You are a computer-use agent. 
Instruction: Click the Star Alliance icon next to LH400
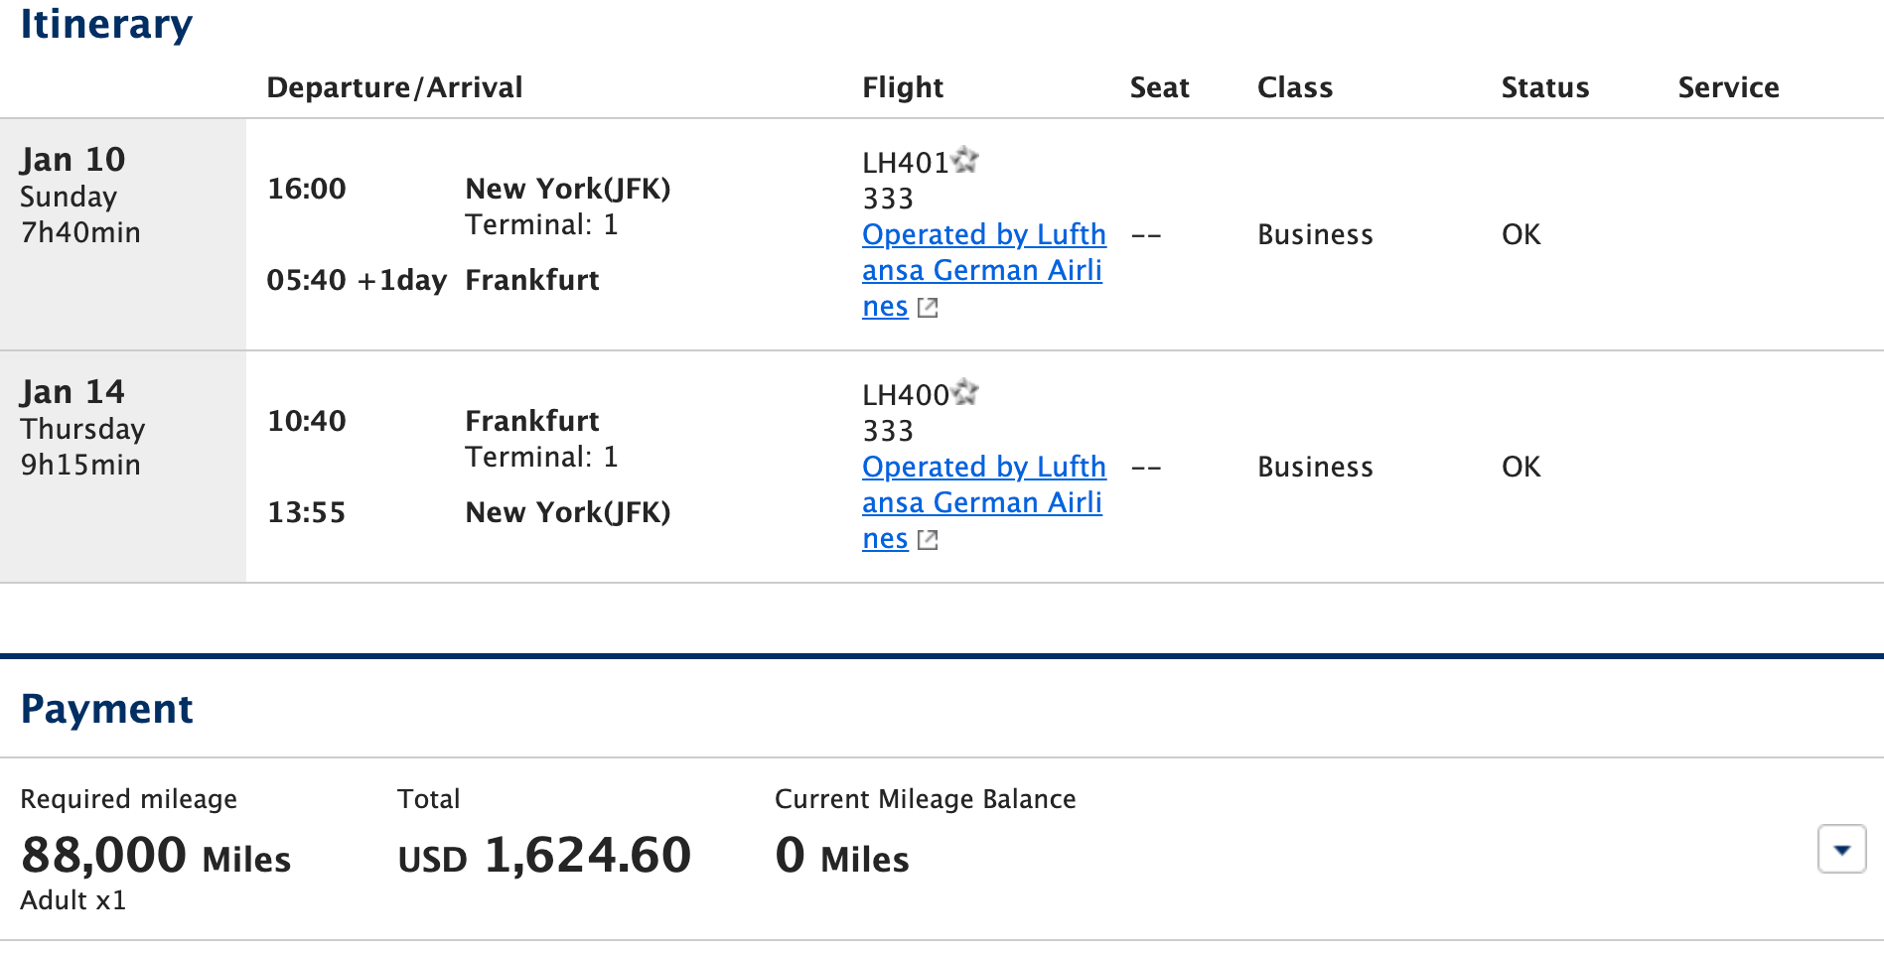pos(965,392)
